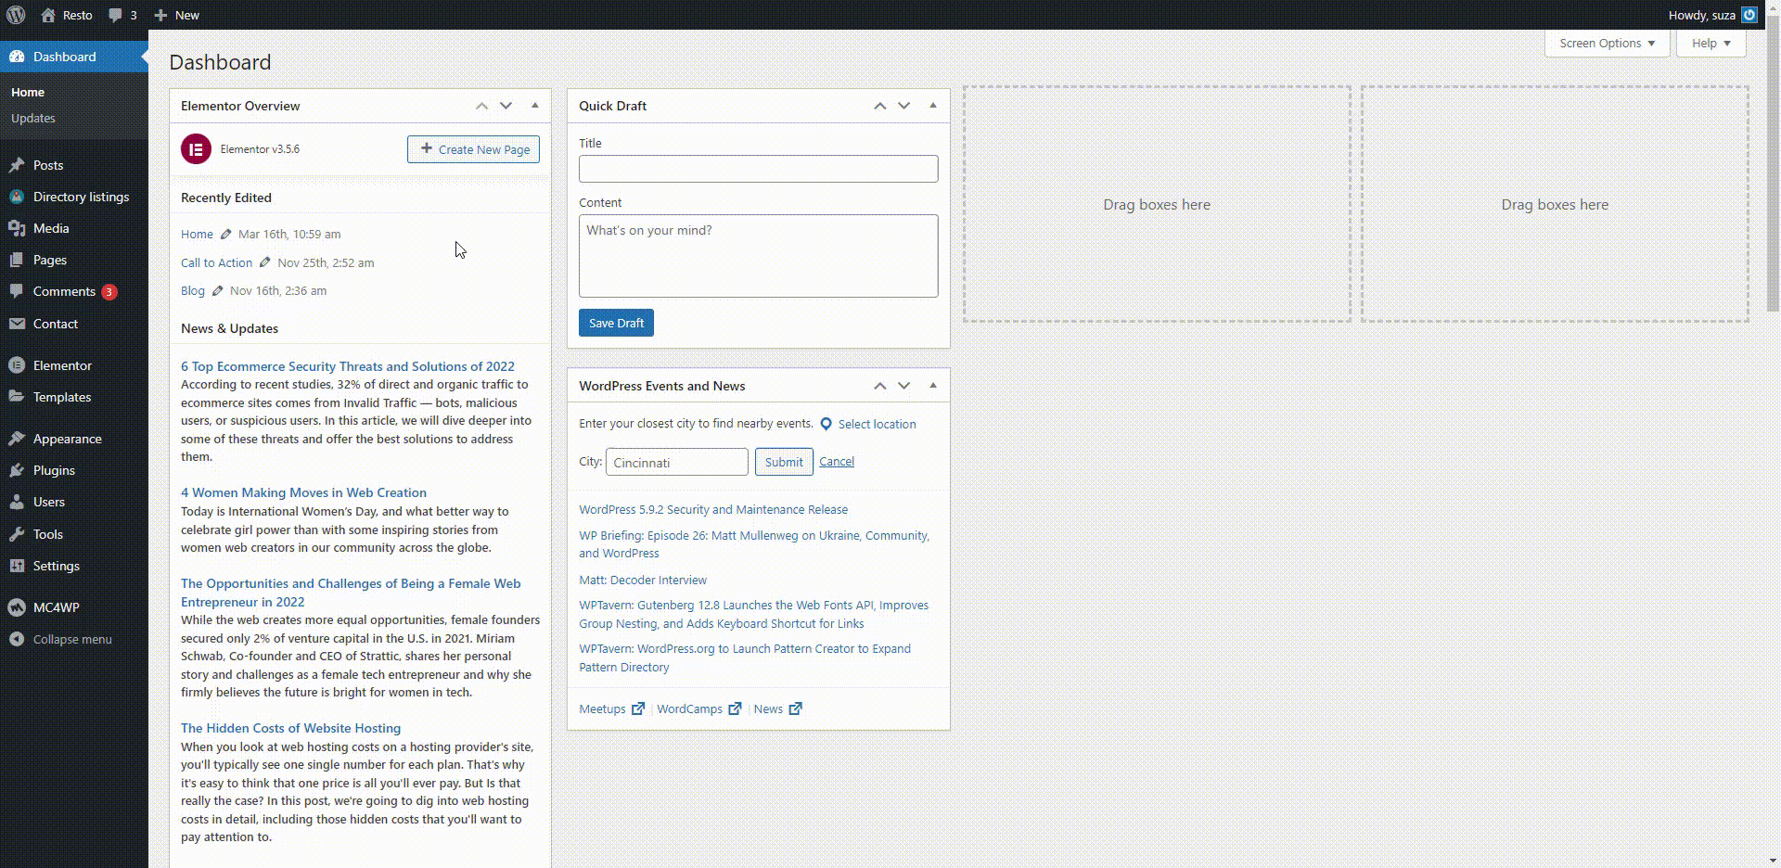Open Plugins from the sidebar
The width and height of the screenshot is (1781, 868).
click(x=54, y=470)
